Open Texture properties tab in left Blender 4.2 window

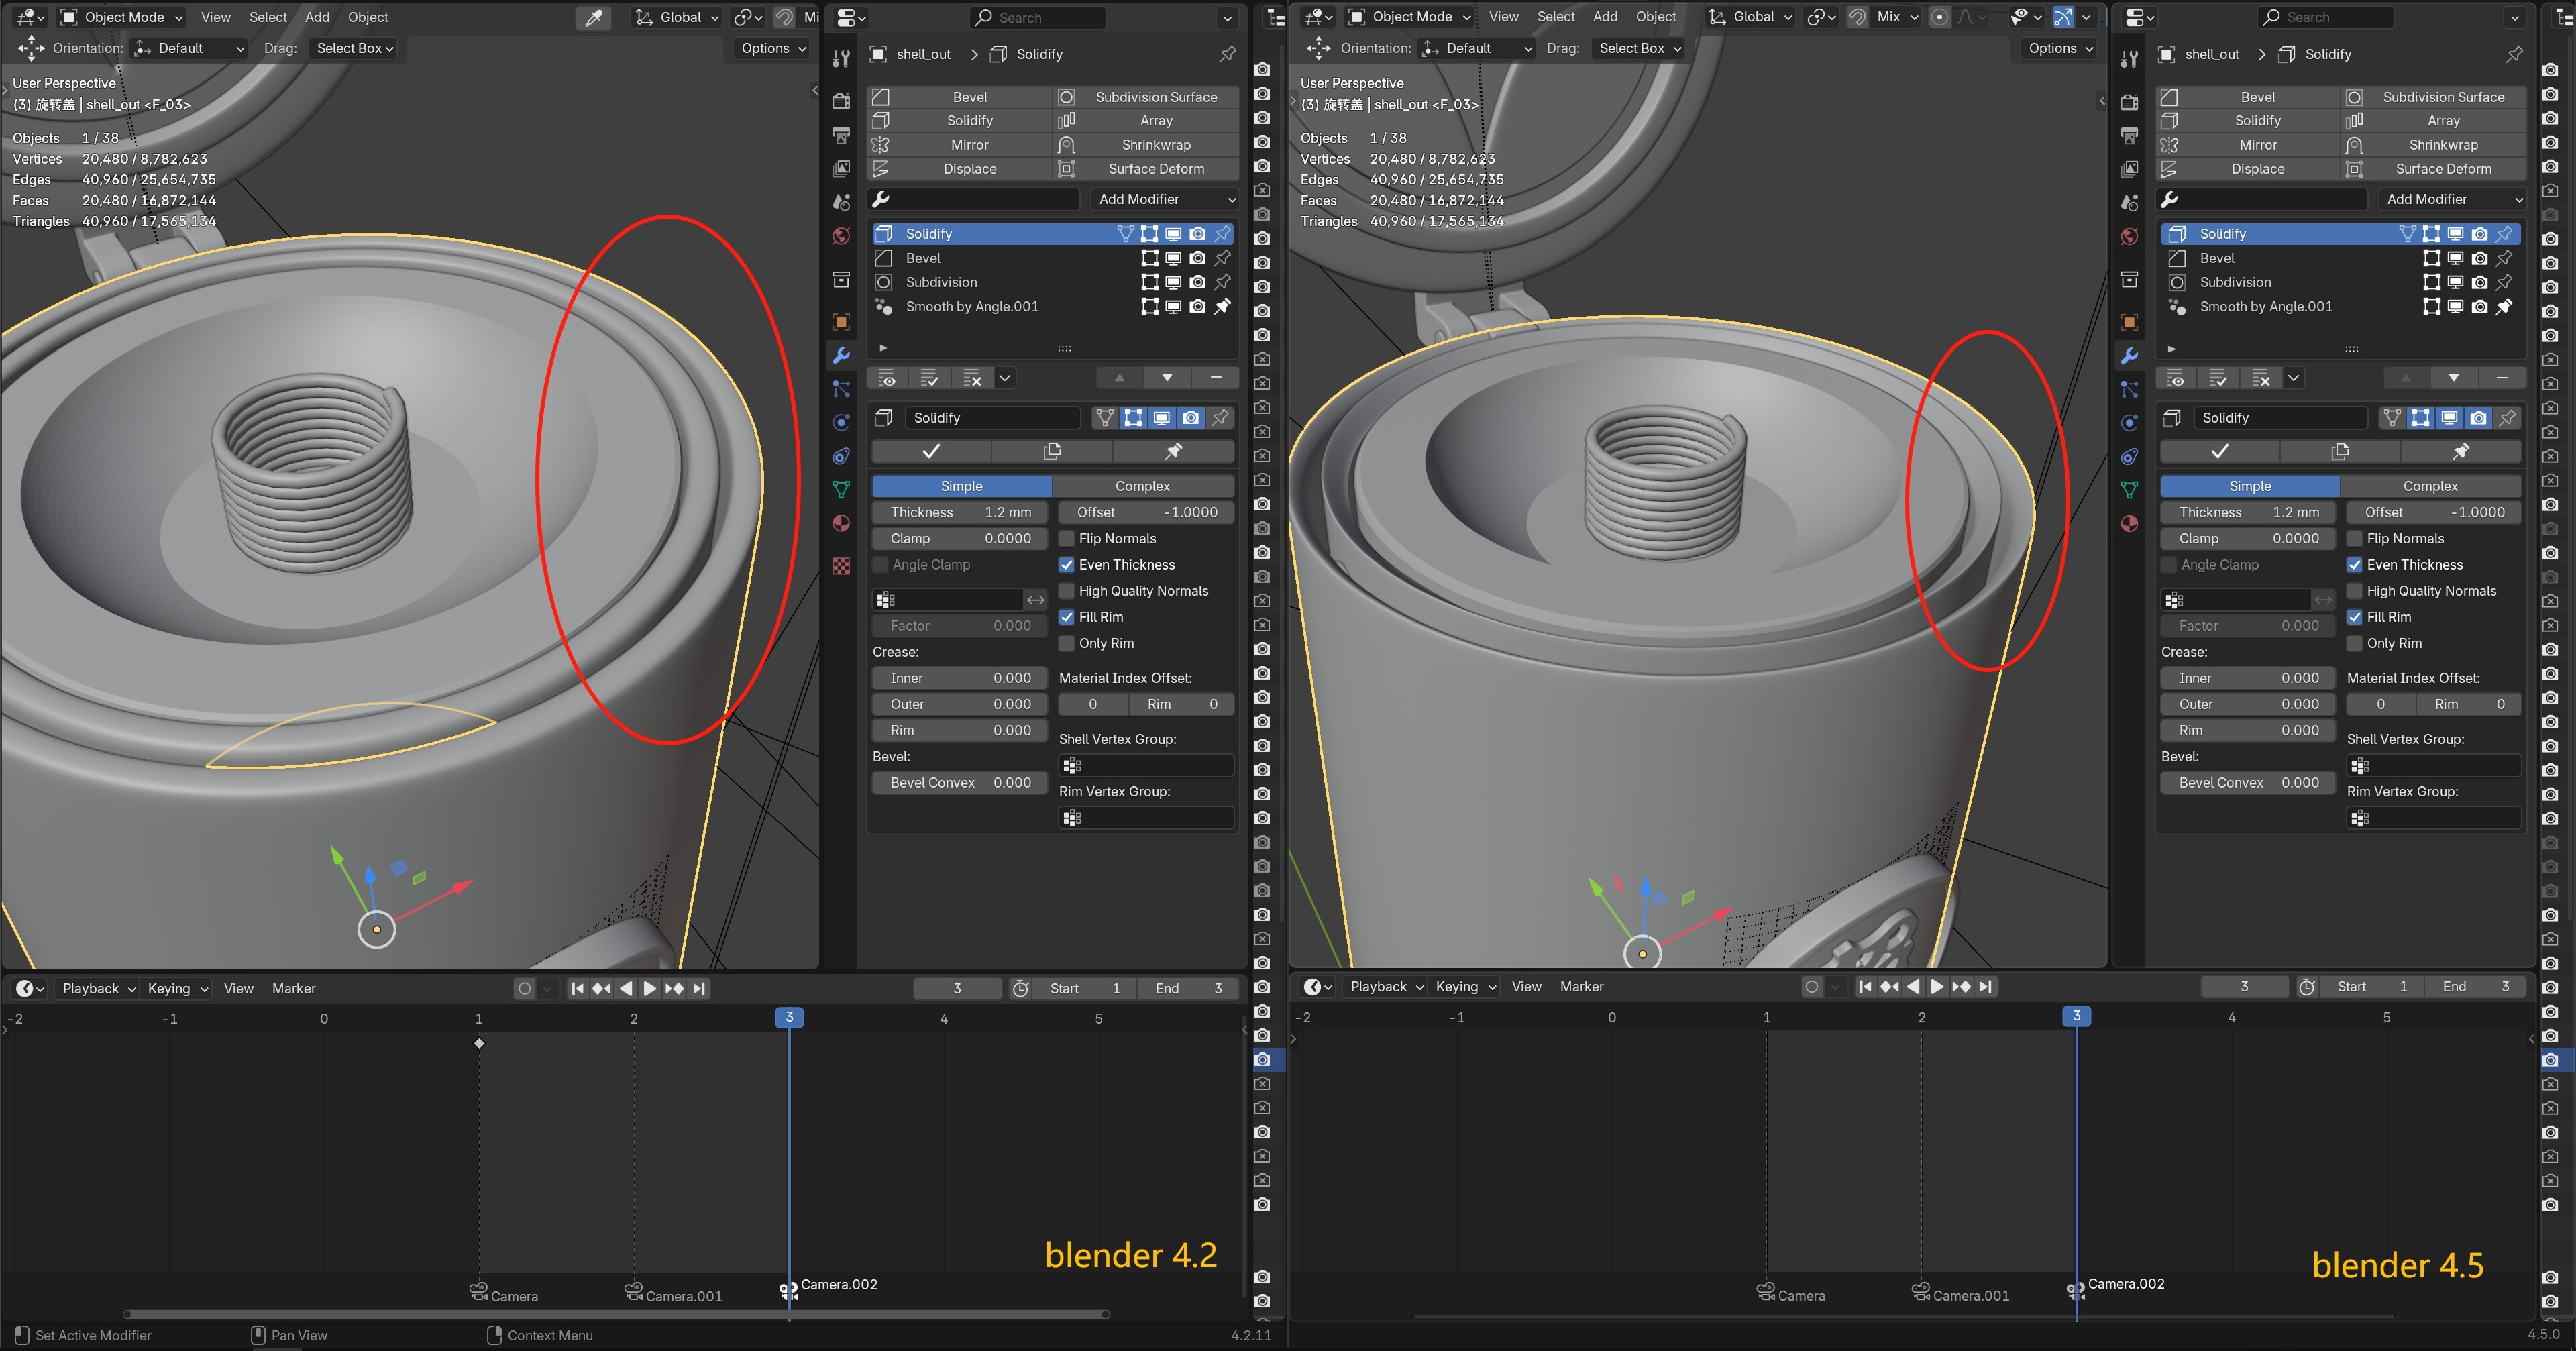click(x=841, y=566)
